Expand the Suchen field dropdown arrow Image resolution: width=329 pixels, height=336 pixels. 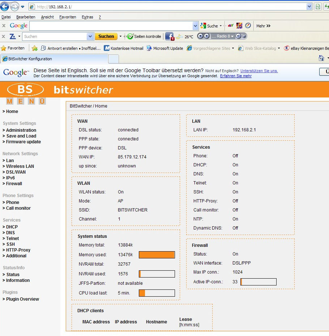90,36
